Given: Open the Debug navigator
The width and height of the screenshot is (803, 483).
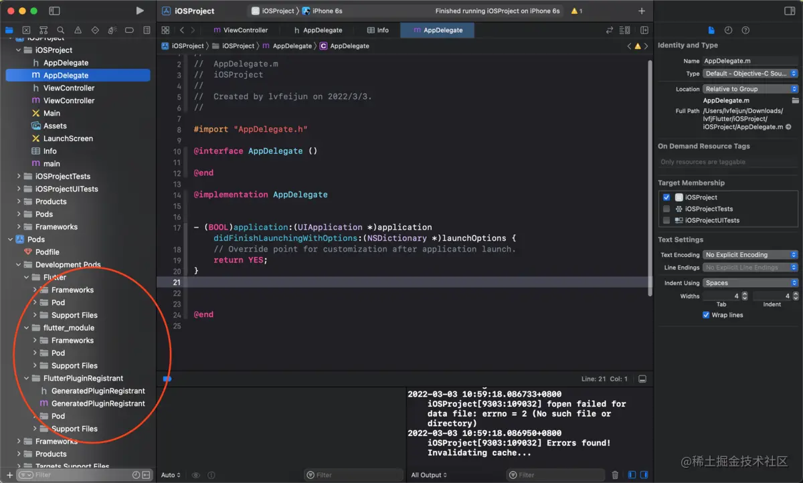Looking at the screenshot, I should point(112,30).
